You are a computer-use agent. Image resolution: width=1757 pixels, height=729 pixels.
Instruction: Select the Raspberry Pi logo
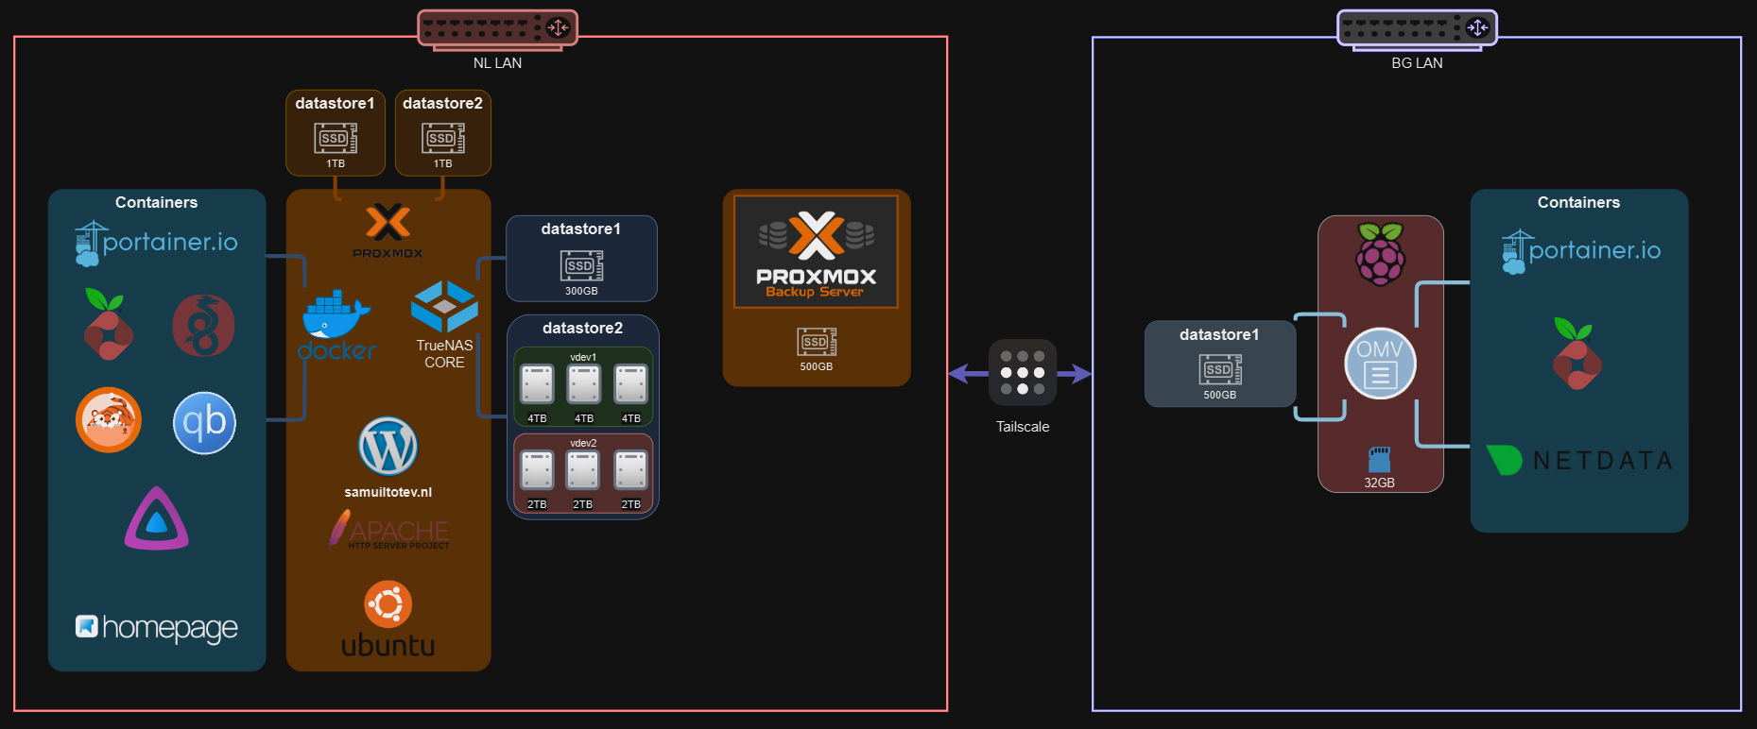click(x=1380, y=253)
